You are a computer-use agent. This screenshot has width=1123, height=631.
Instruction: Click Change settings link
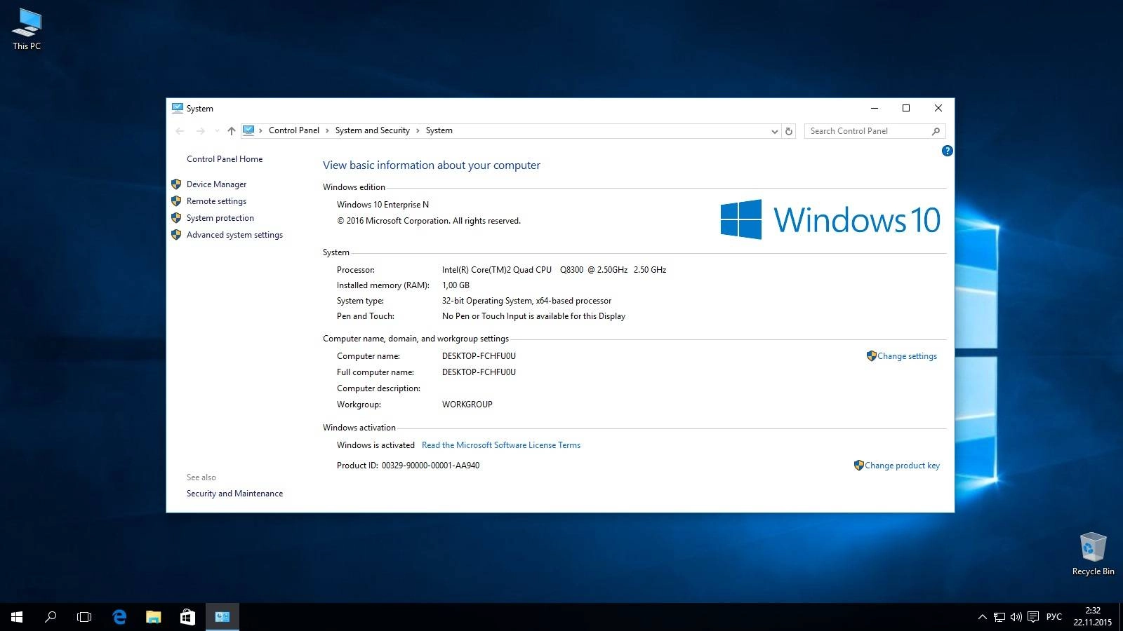(907, 356)
